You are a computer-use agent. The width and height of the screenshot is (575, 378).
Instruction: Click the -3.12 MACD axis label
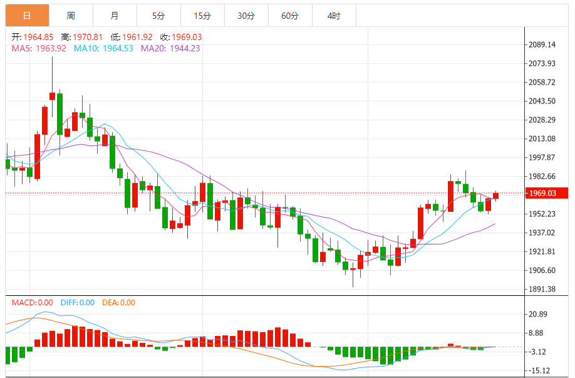click(x=537, y=352)
